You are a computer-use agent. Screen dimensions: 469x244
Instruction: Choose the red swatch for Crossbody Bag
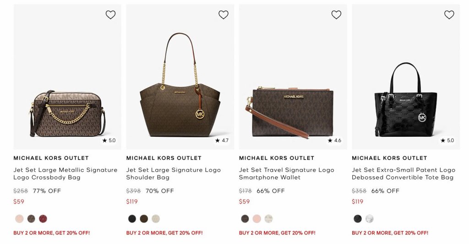pos(43,219)
